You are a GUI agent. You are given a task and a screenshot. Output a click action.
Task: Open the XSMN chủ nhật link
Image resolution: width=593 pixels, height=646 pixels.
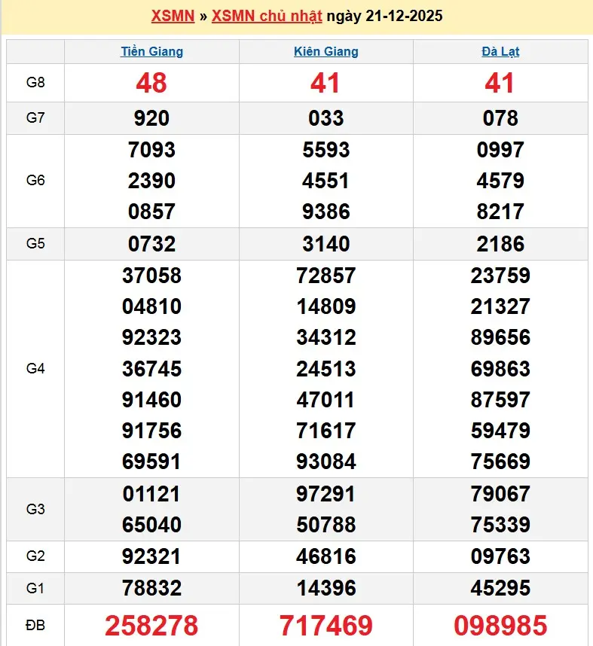pos(267,16)
